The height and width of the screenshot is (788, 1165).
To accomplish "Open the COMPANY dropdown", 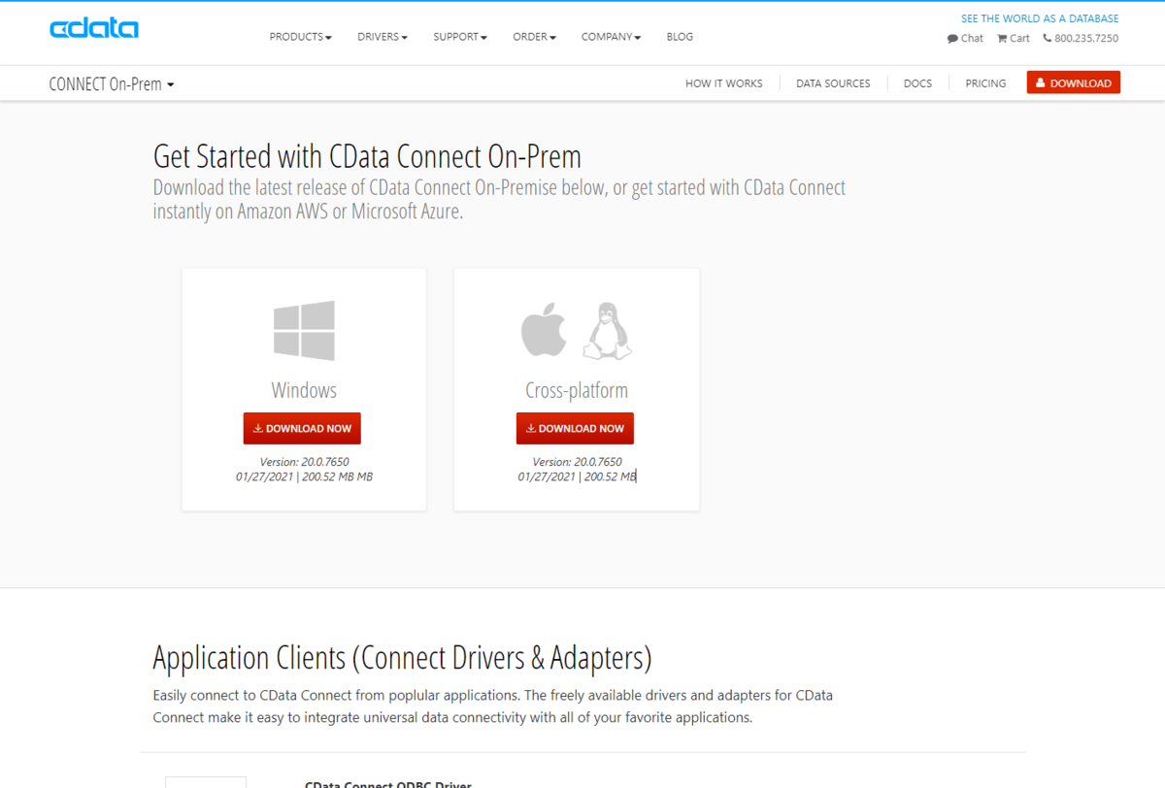I will click(612, 37).
